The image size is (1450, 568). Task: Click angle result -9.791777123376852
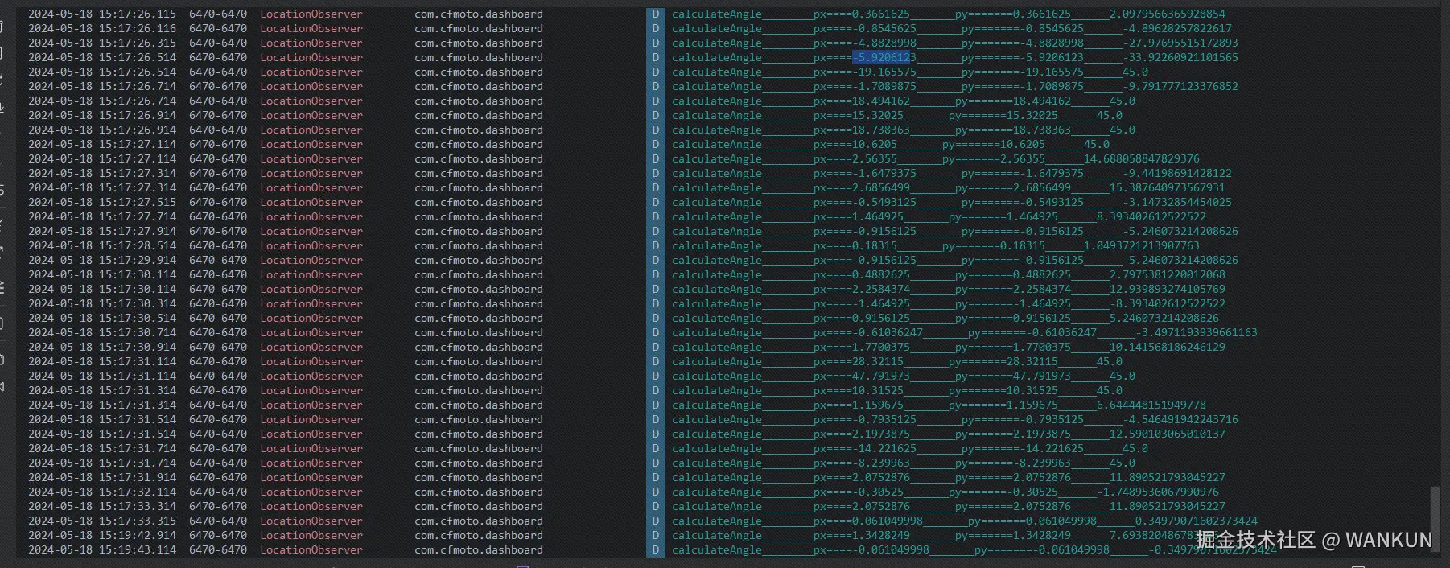tap(1180, 86)
